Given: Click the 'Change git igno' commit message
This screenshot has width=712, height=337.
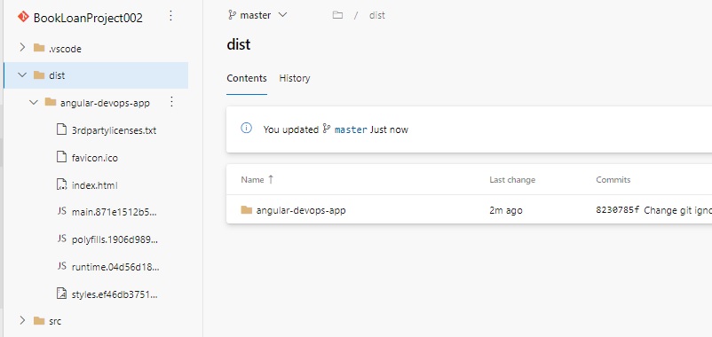Looking at the screenshot, I should click(x=677, y=210).
